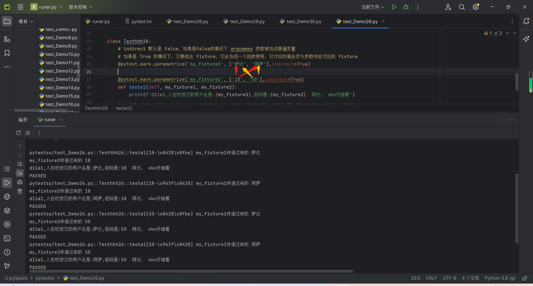Open the Notifications bell
This screenshot has width=533, height=286.
(x=526, y=21)
